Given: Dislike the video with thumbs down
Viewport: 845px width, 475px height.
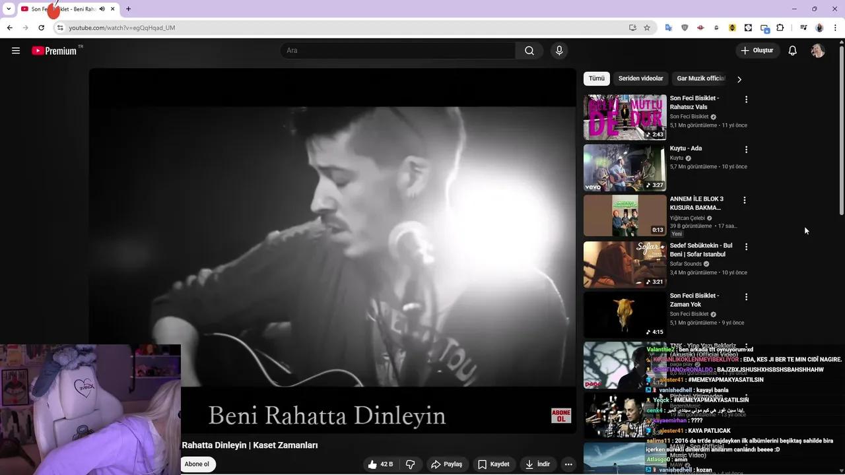Looking at the screenshot, I should point(410,464).
